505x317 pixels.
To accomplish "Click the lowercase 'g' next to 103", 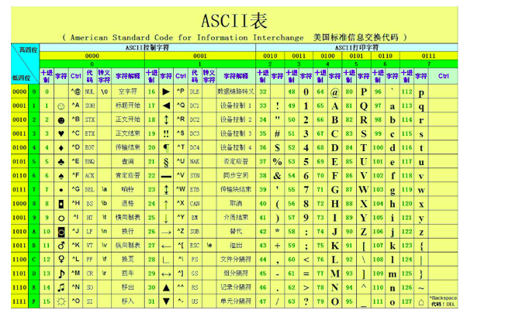I will (393, 191).
